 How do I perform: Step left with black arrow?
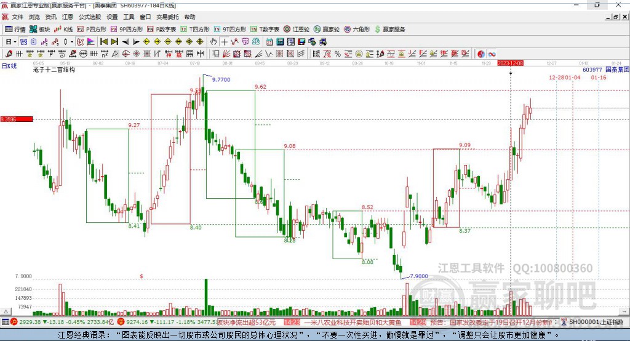point(126,42)
